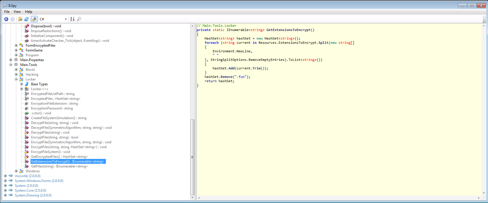488x203 pixels.
Task: Toggle the show internal types lock button
Action: click(x=34, y=19)
